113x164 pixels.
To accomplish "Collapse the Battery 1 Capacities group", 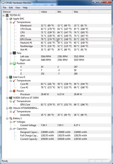I will pos(11,129).
